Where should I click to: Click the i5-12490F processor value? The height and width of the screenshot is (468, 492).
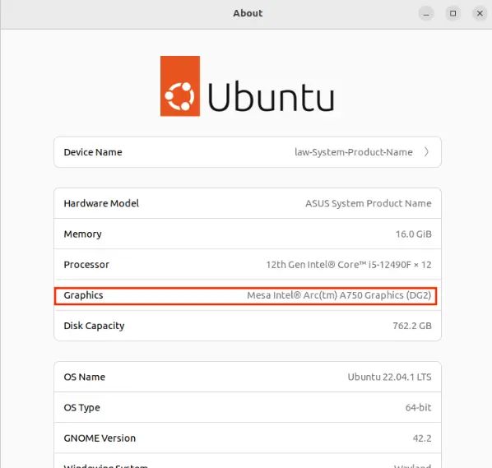click(x=349, y=264)
